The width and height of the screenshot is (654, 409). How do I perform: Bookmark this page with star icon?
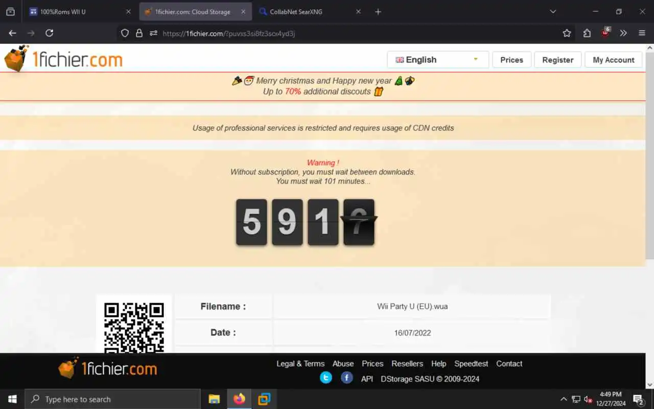[x=567, y=33]
